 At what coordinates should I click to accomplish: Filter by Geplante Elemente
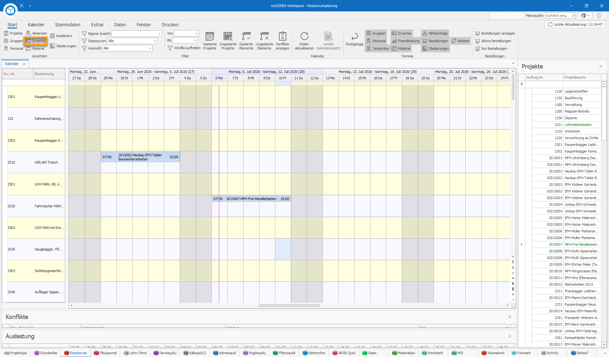(246, 41)
